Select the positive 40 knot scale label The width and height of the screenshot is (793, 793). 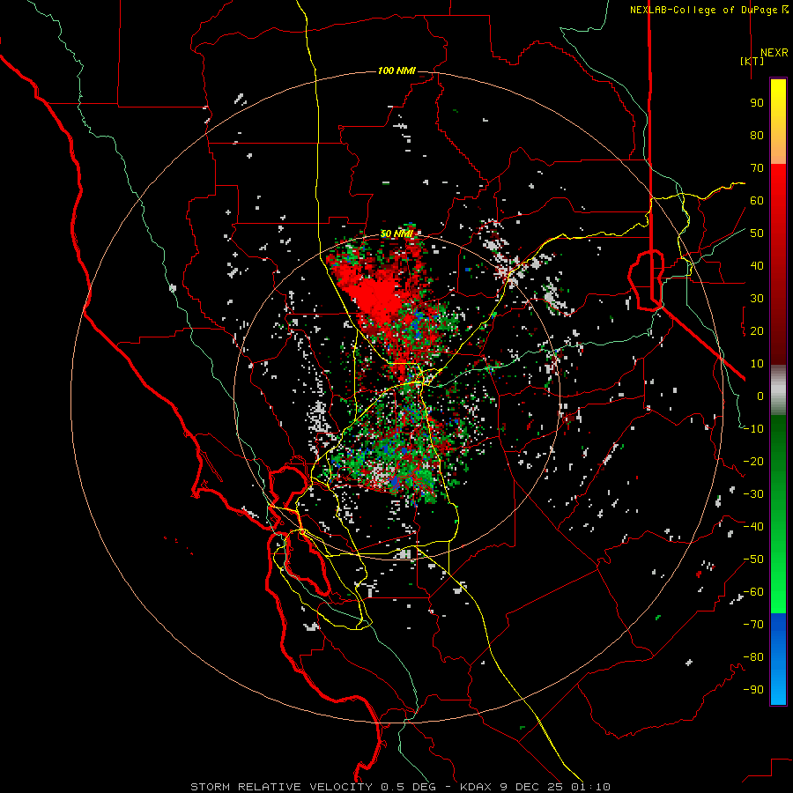point(757,266)
